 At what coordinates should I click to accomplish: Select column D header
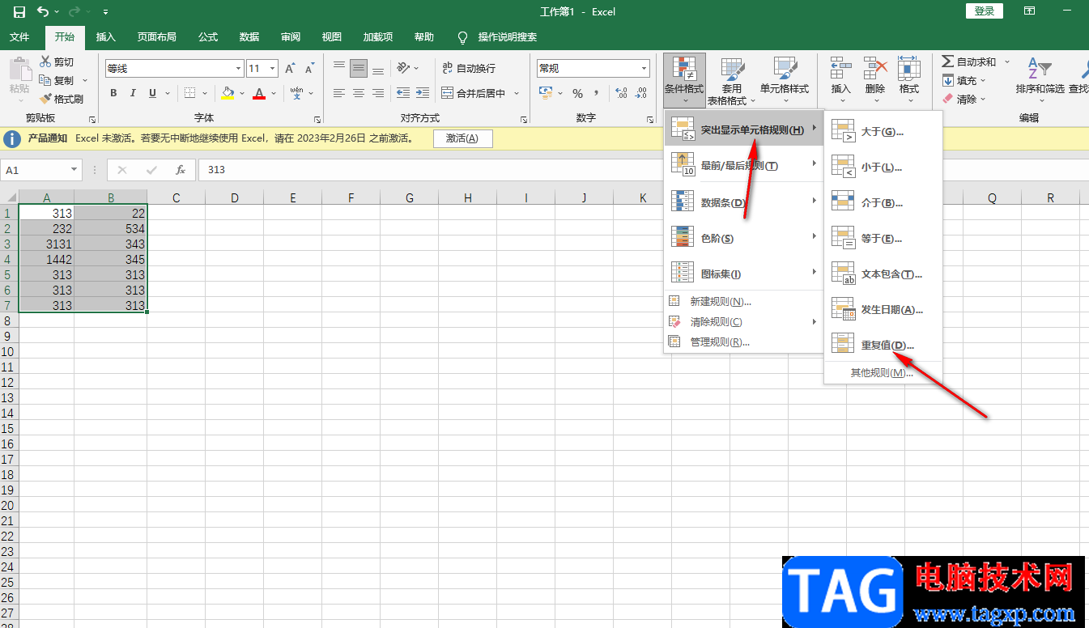[x=234, y=197]
